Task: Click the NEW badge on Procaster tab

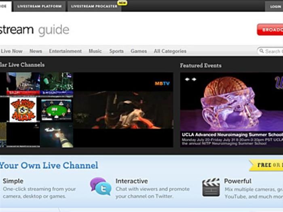Action: (122, 3)
